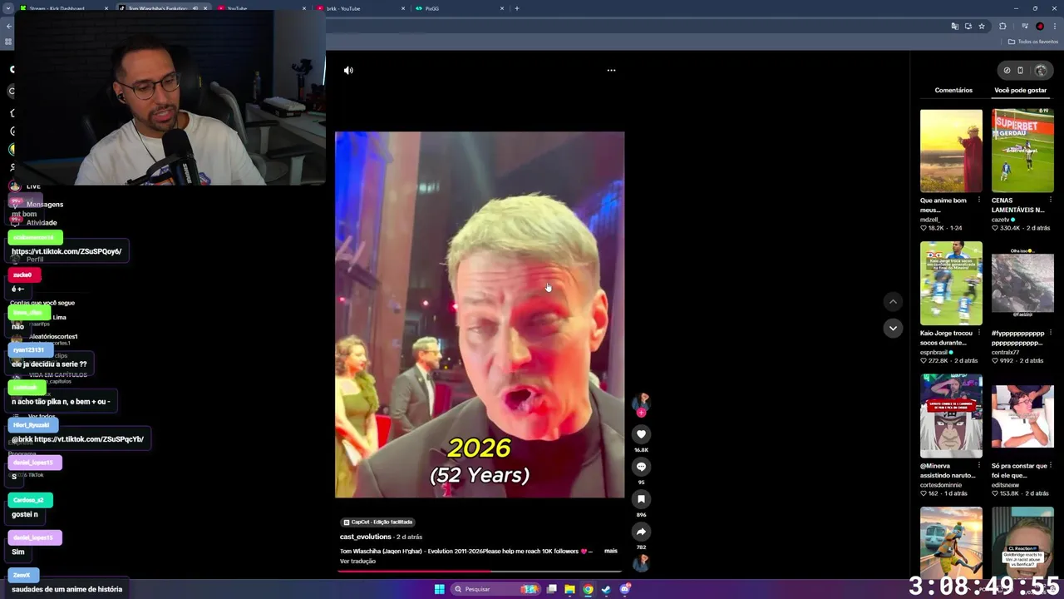Viewport: 1064px width, 599px height.
Task: Open the creator avatar beside the video
Action: click(x=641, y=403)
